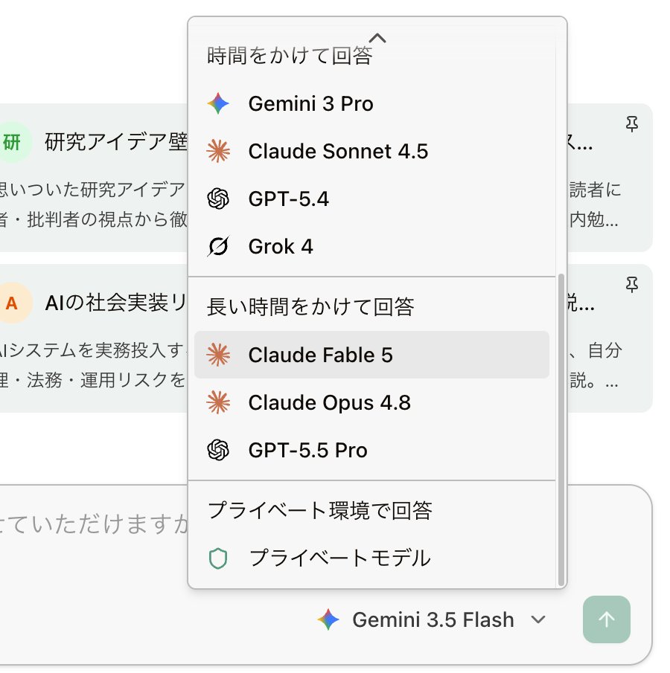Send the message with the green arrow button
This screenshot has height=673, width=670.
click(607, 619)
